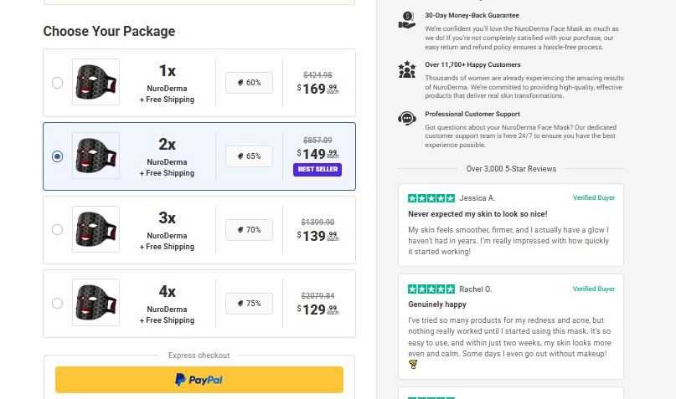Select the 2x NuroDerma package radio
676x399 pixels.
click(x=57, y=156)
